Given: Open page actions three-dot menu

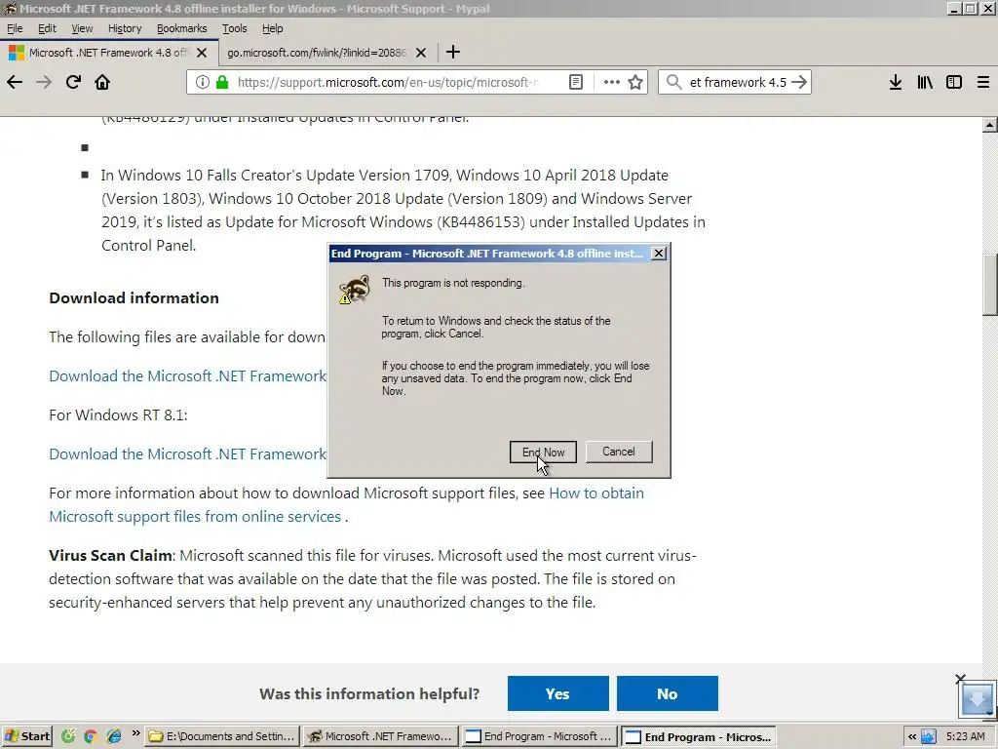Looking at the screenshot, I should [612, 82].
